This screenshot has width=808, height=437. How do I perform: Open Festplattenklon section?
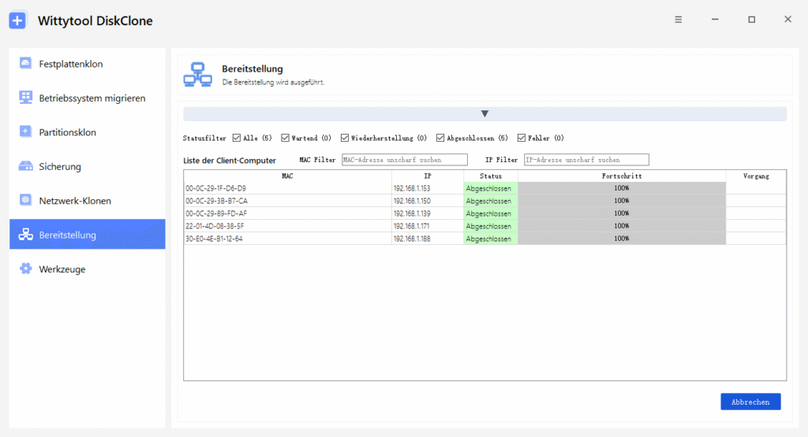coord(87,64)
